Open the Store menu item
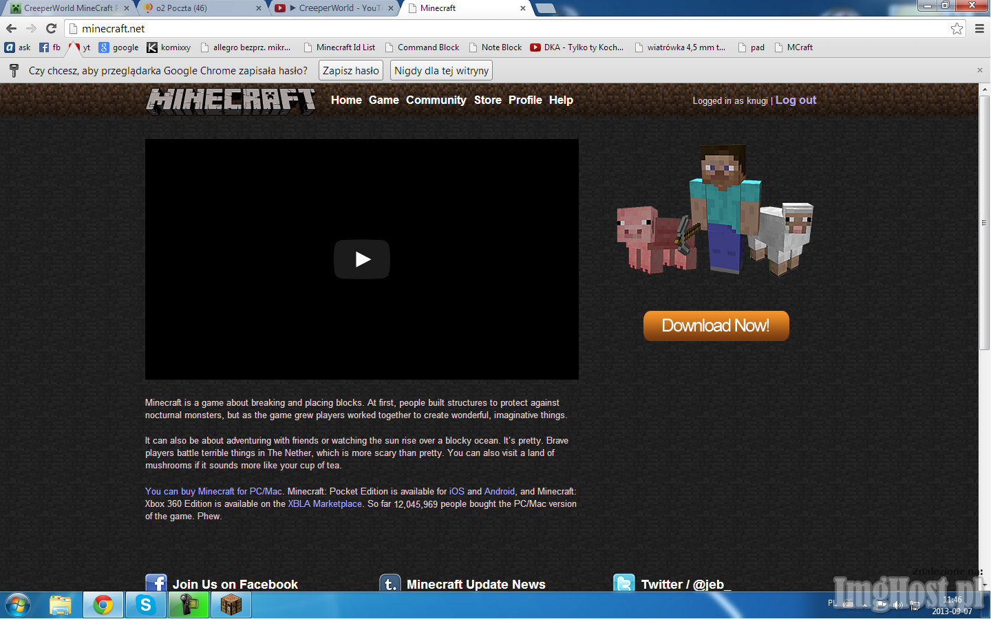 pyautogui.click(x=487, y=100)
